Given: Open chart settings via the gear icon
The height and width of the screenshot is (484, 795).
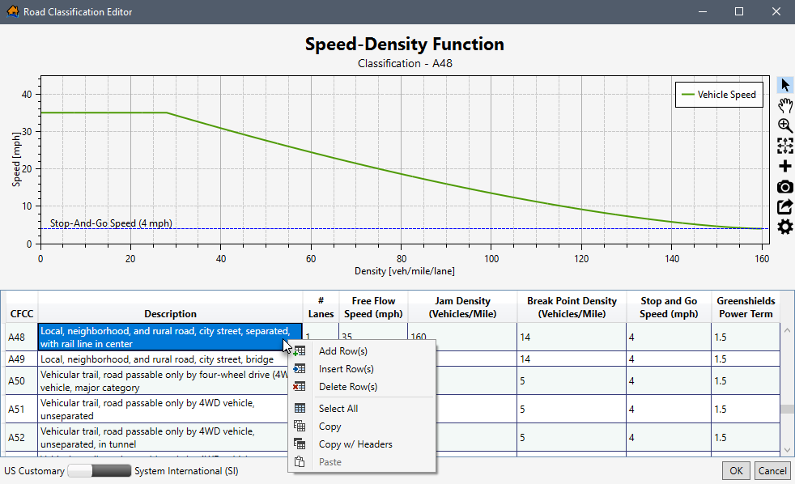Looking at the screenshot, I should tap(784, 227).
